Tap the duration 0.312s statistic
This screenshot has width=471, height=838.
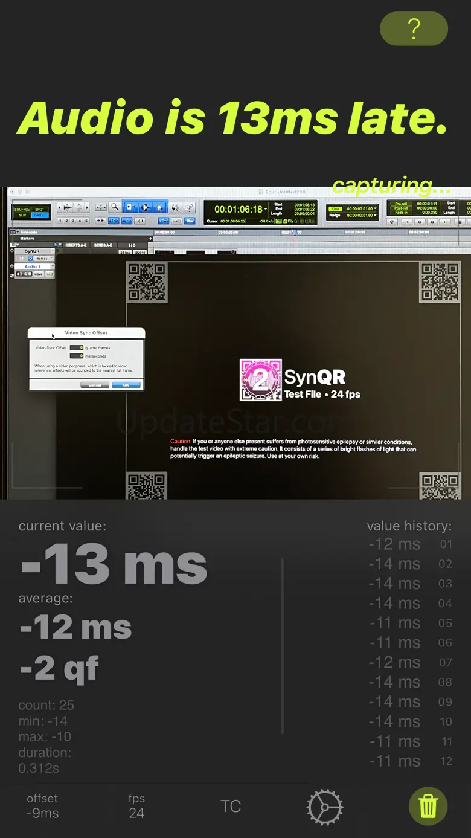[44, 761]
